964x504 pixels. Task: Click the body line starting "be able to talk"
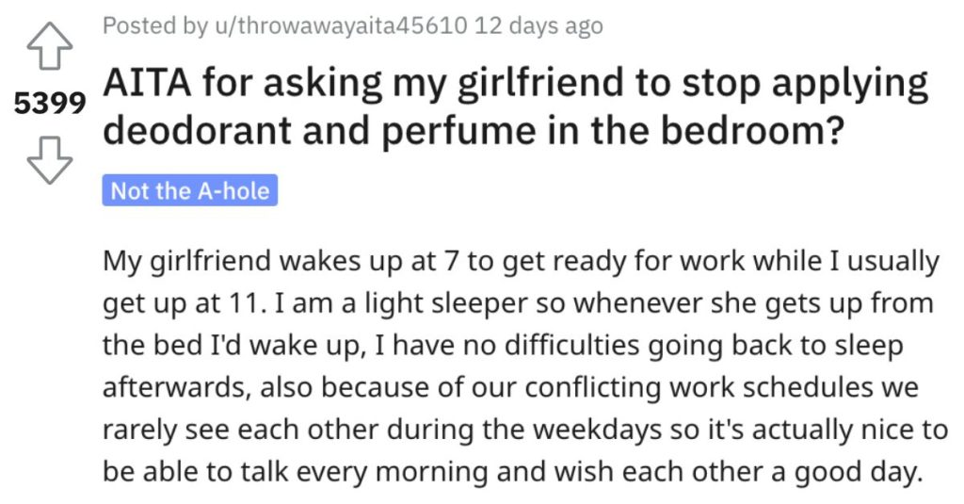[x=513, y=472]
